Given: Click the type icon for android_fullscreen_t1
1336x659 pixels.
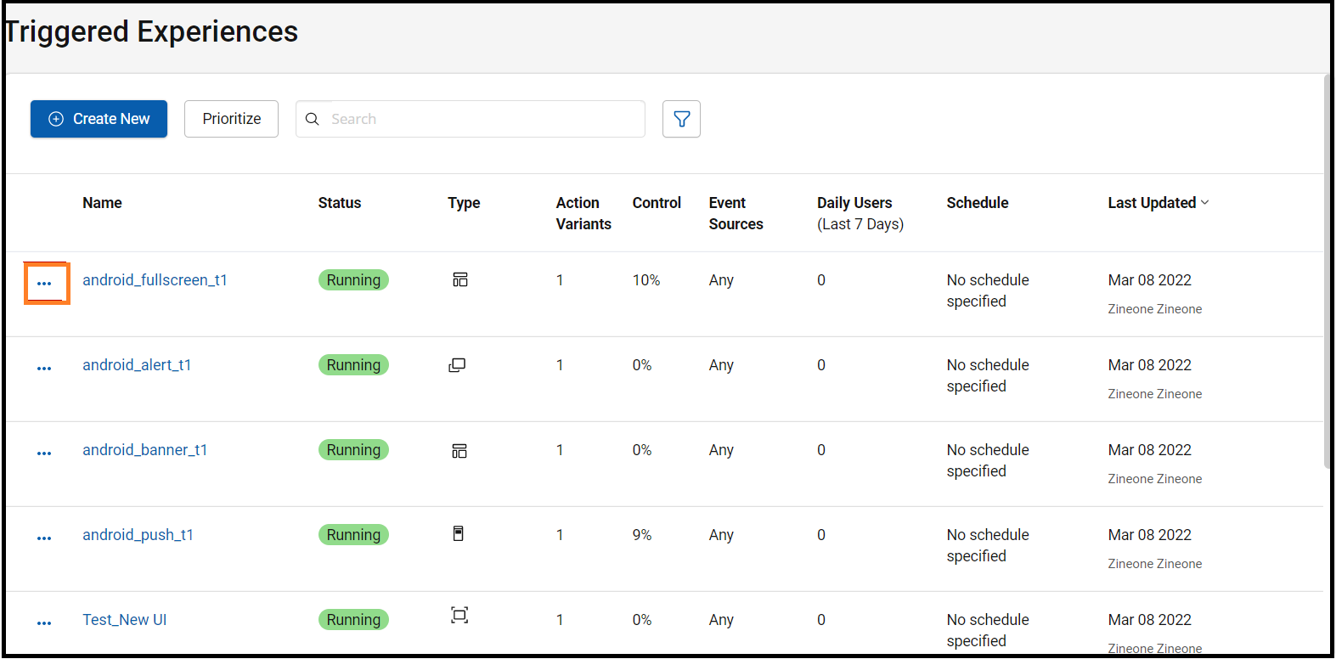Looking at the screenshot, I should coord(459,279).
